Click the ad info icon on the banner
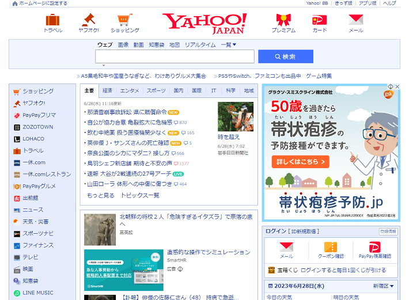409x300 pixels. pos(391,86)
